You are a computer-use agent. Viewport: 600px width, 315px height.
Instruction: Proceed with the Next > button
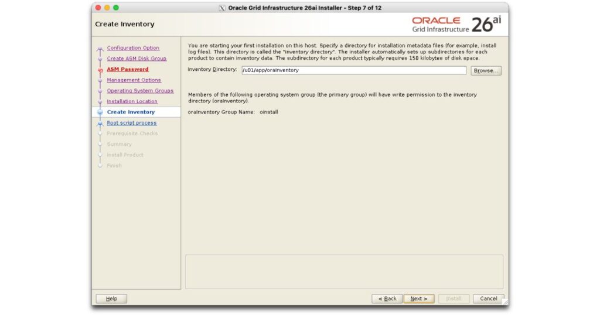[x=418, y=299]
